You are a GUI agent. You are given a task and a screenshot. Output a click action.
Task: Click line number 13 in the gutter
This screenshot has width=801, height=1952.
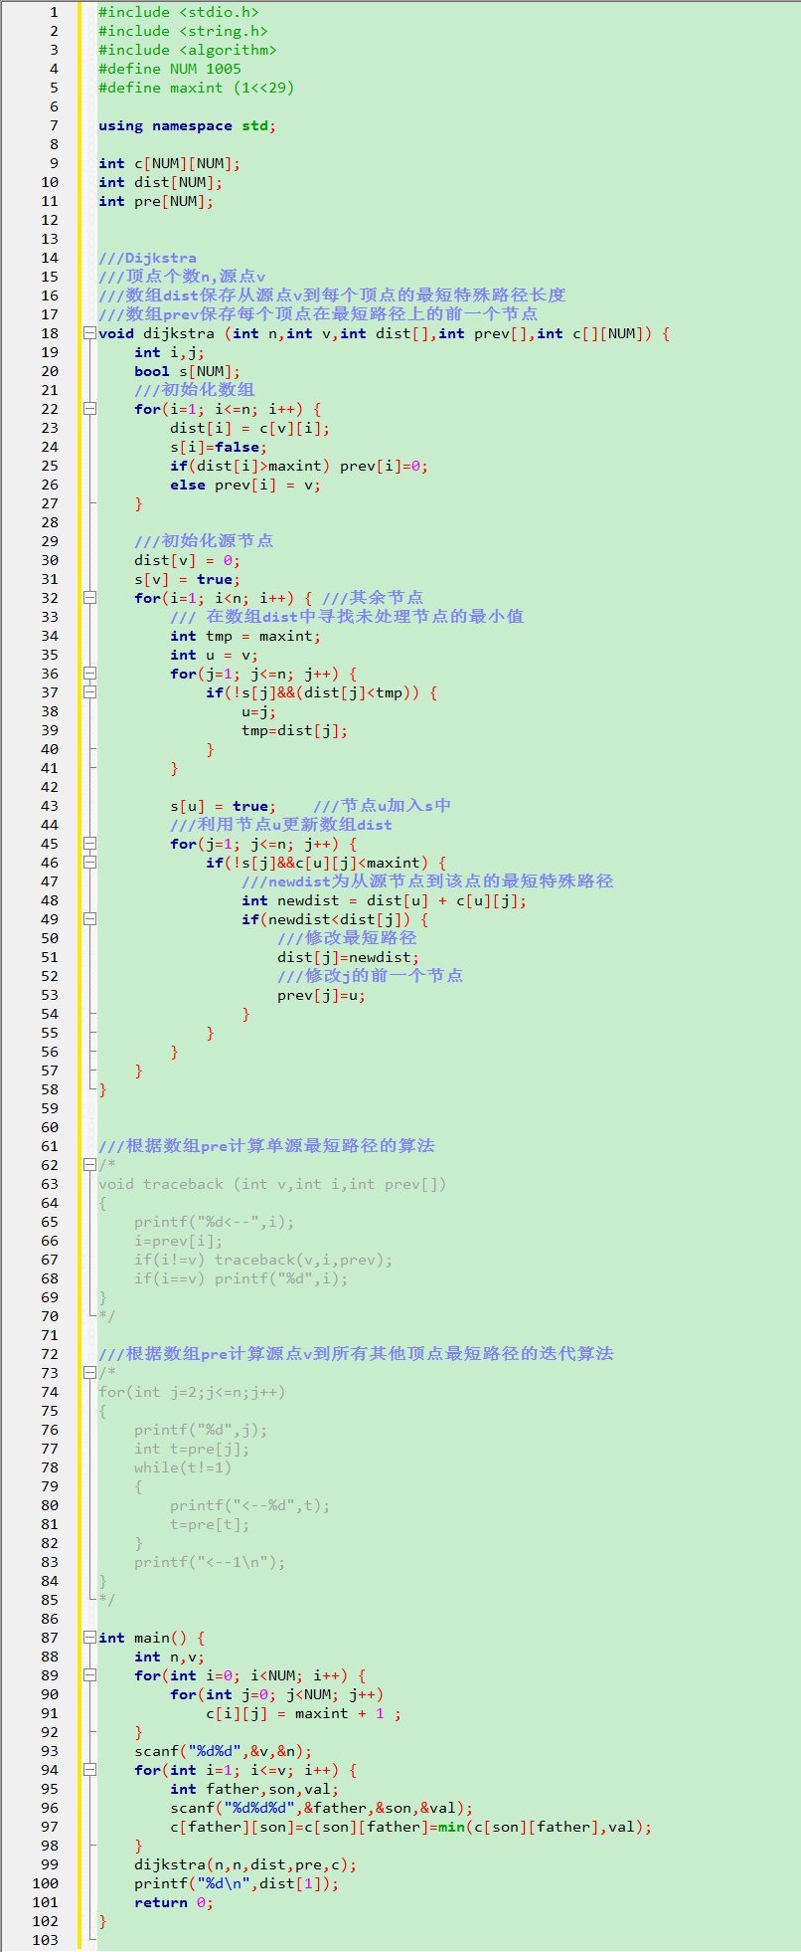[x=50, y=239]
